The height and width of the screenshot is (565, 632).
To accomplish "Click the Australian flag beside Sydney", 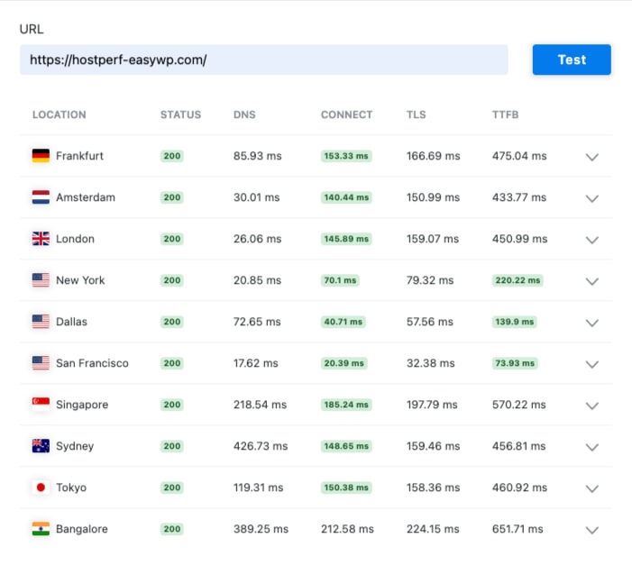I will coord(41,446).
